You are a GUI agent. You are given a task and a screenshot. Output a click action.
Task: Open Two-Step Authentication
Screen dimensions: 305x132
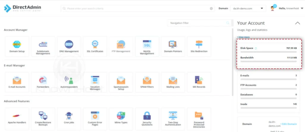(173, 118)
